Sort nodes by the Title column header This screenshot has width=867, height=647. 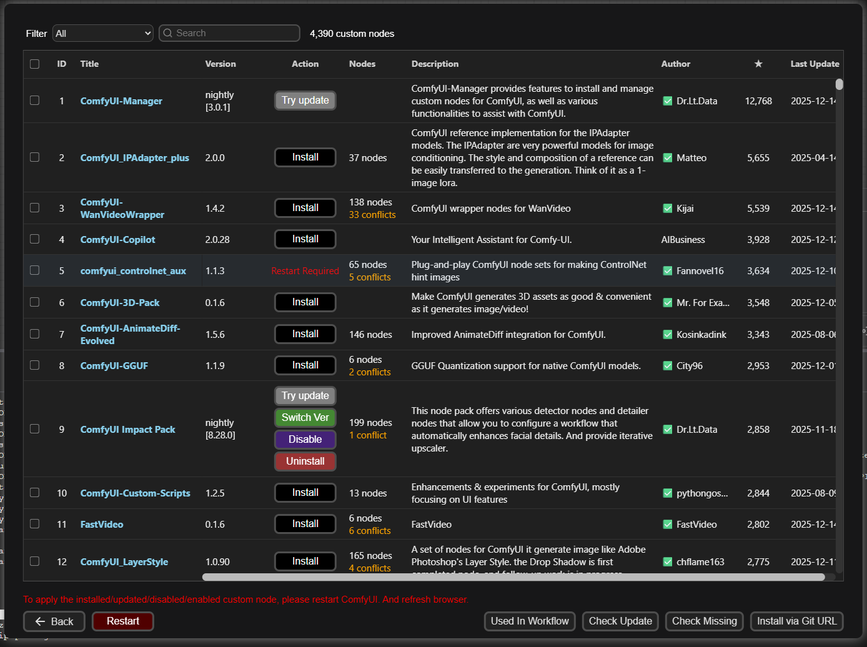tap(89, 64)
